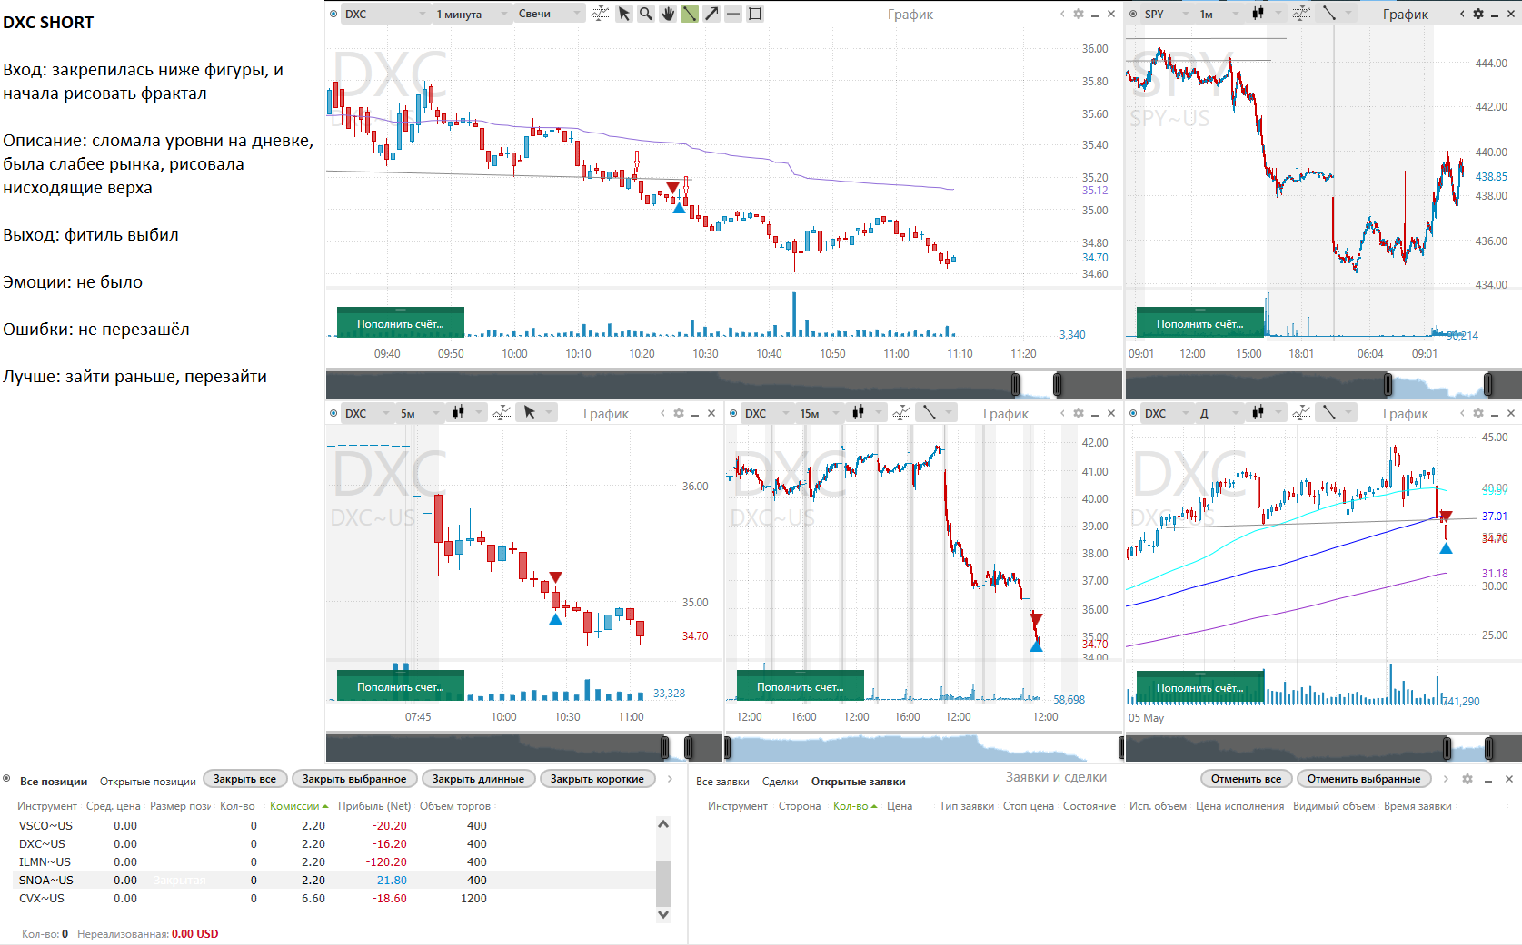
Task: Open the '1 минута' timeframe dropdown
Action: coord(472,14)
